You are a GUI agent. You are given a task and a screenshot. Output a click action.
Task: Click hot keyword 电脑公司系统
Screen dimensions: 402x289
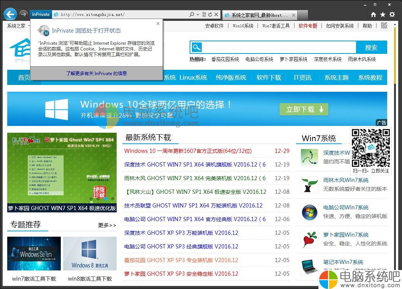click(259, 60)
